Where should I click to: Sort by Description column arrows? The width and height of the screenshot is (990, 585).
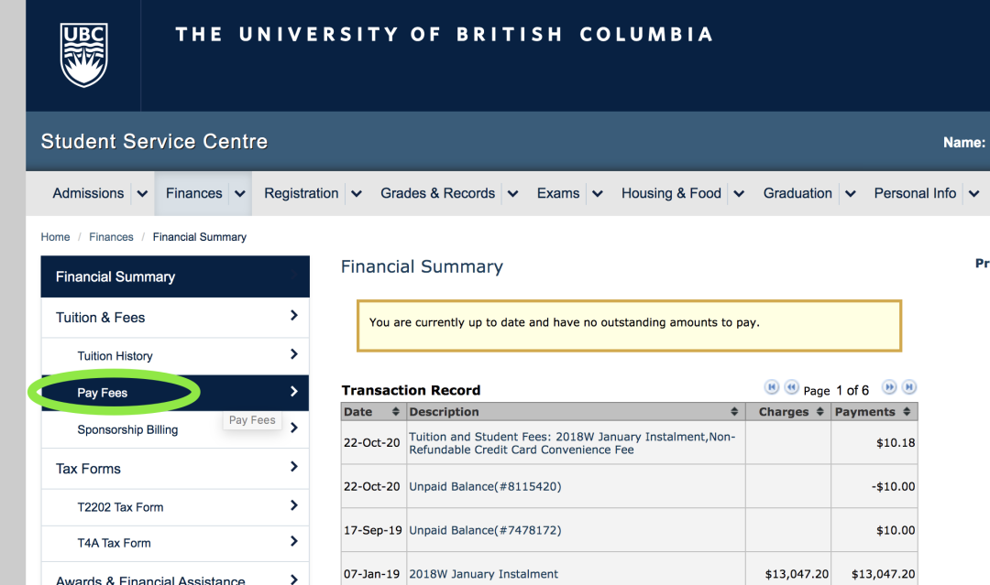(x=734, y=412)
